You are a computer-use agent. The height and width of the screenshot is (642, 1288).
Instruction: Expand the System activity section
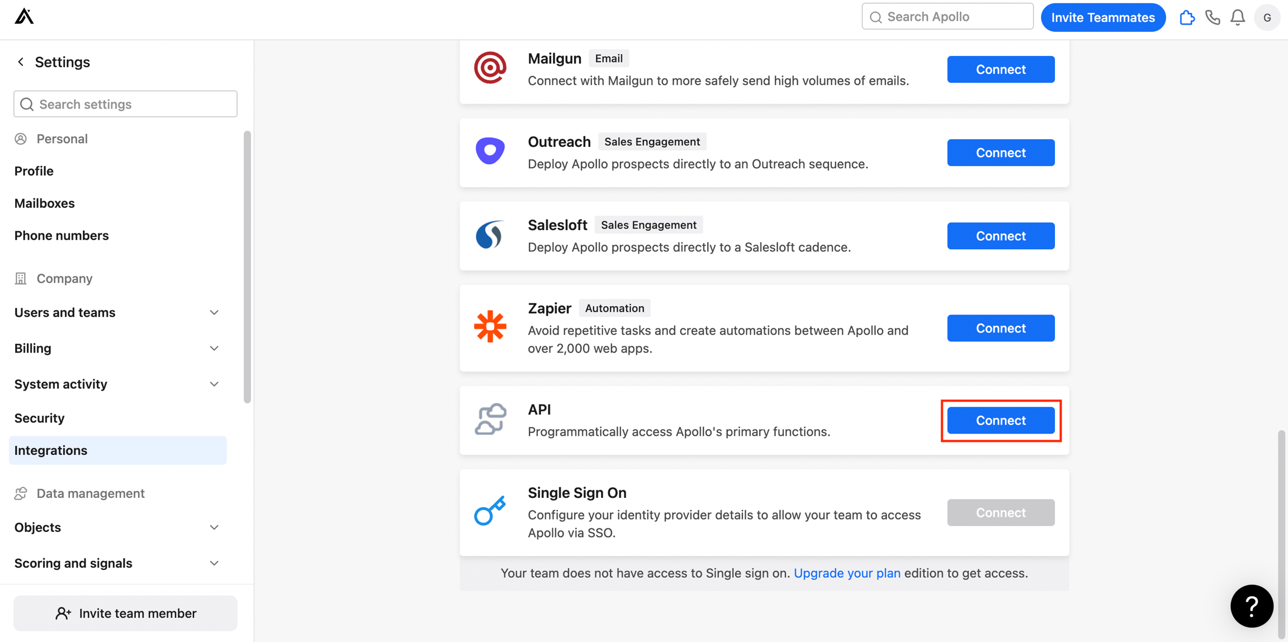coord(214,384)
